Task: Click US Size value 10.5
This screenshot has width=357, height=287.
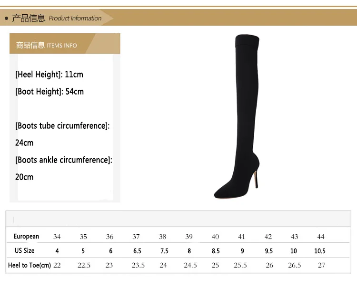Action: [320, 251]
